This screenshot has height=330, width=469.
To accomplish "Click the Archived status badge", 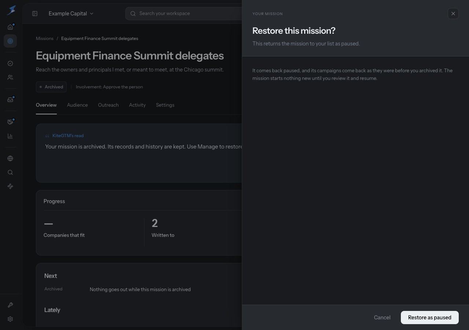I will [x=51, y=87].
